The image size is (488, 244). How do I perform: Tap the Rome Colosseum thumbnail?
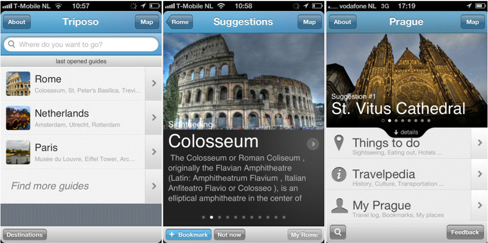click(18, 84)
